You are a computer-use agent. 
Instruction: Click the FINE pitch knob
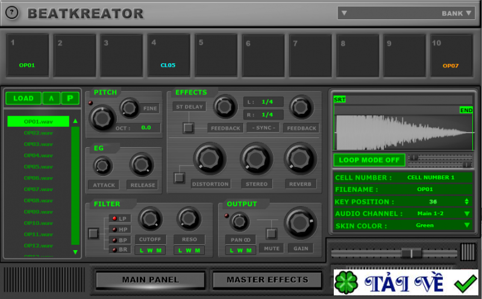130,108
